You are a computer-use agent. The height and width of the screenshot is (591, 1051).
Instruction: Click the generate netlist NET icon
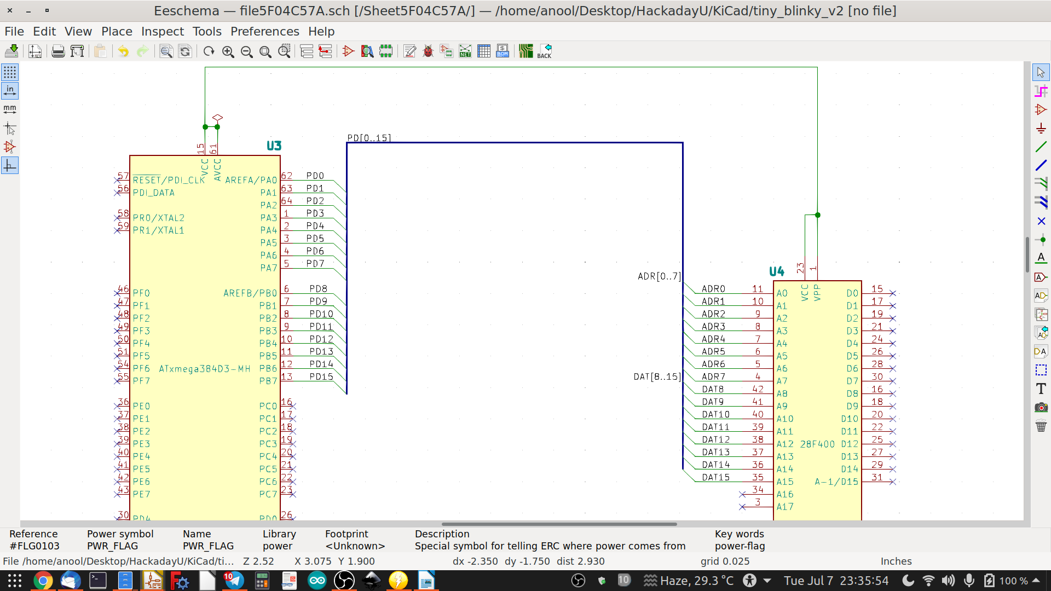point(465,51)
